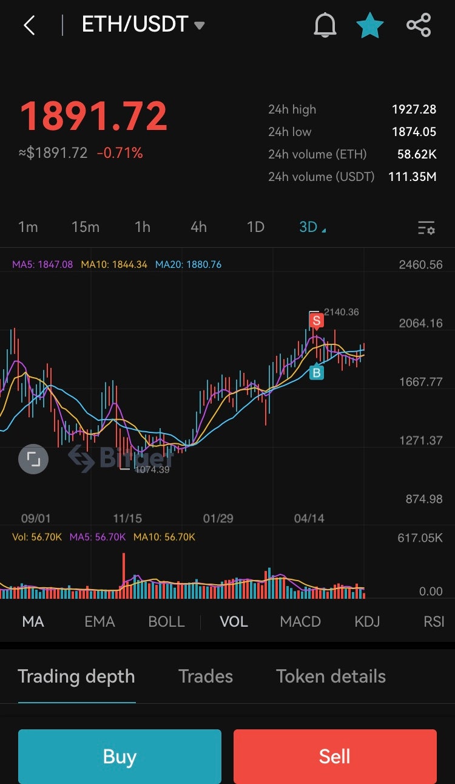The image size is (455, 784).
Task: Tap the back arrow icon
Action: click(x=29, y=26)
